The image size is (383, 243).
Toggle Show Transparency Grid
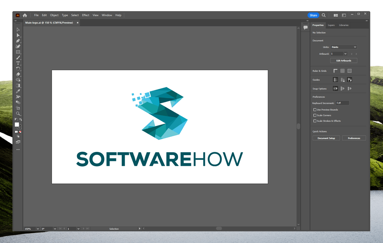pos(350,71)
